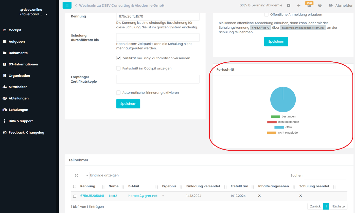
Task: Open the help question mark icon
Action: tap(320, 6)
